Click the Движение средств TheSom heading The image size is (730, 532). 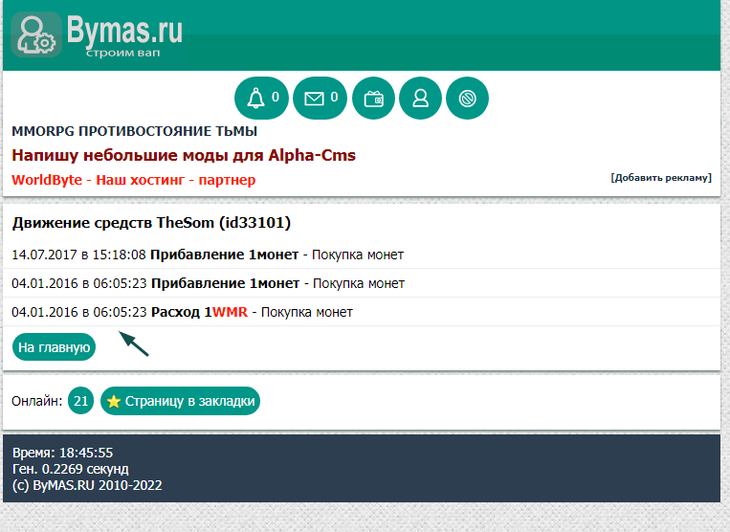coord(151,223)
